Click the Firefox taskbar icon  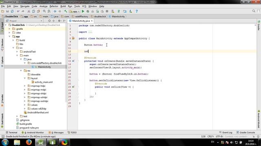tap(29, 142)
